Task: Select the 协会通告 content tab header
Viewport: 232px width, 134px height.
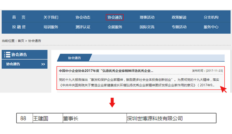Action: 74,58
